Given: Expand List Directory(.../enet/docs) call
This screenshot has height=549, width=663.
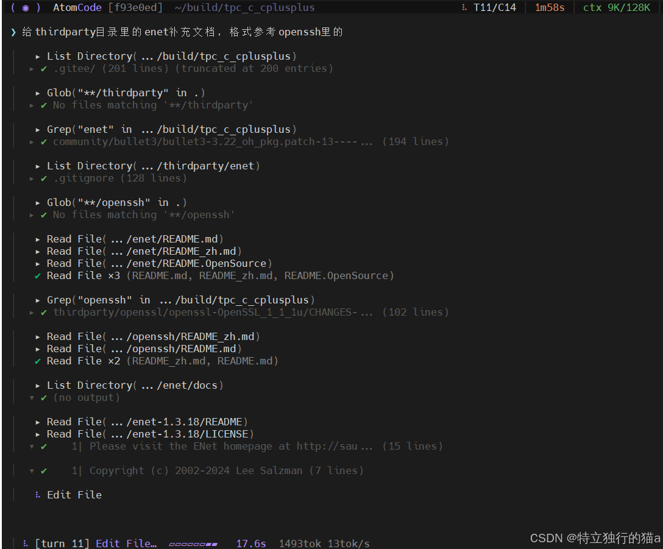Looking at the screenshot, I should pos(38,386).
